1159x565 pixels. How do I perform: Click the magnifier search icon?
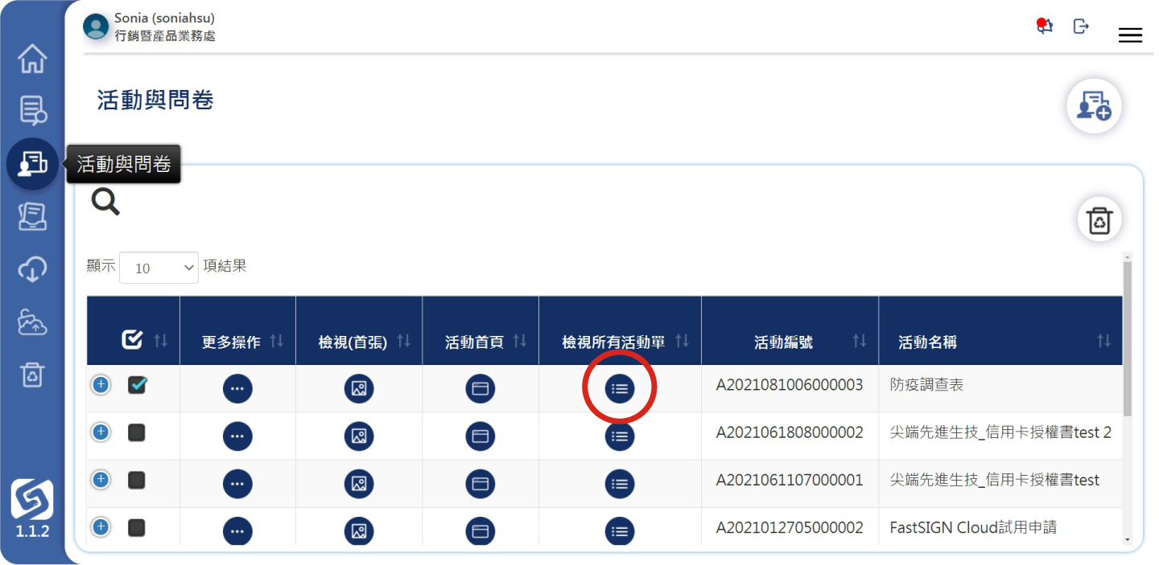[105, 202]
